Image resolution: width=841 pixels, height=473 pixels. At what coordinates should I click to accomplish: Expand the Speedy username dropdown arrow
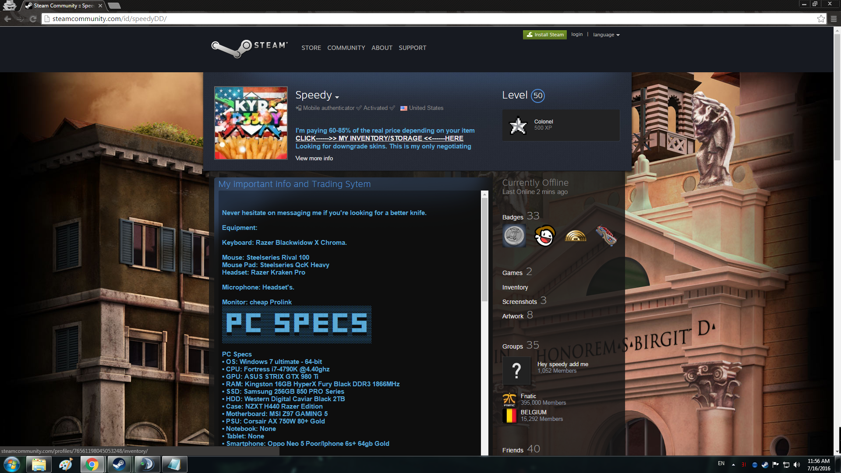coord(337,97)
